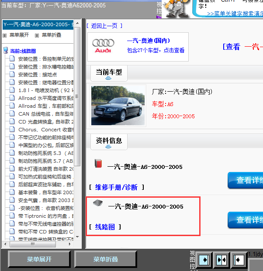Click tree panel scroll down arrow

pyautogui.click(x=77, y=237)
